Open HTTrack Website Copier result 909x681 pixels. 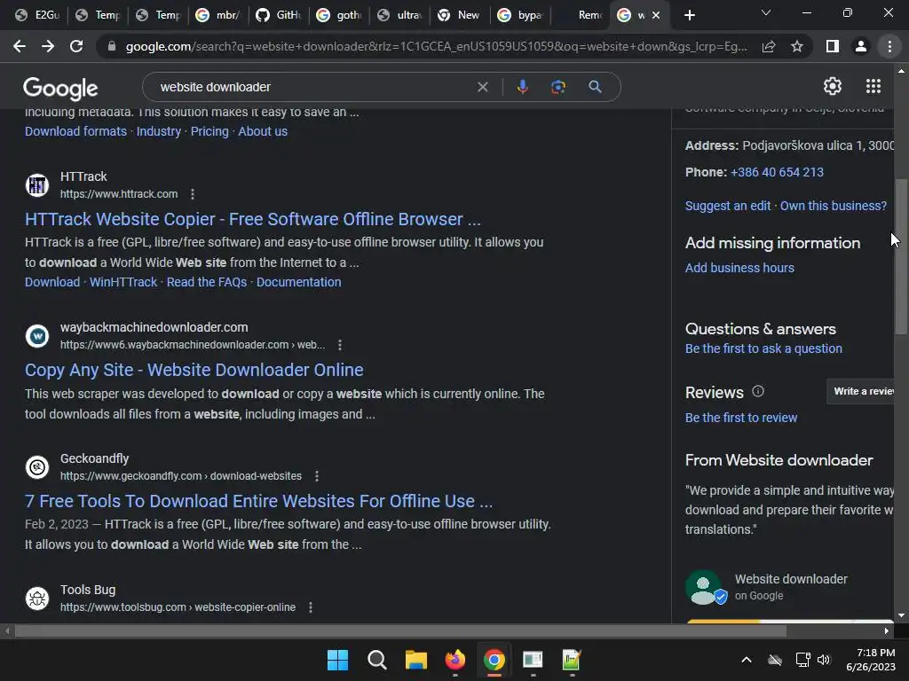[x=253, y=220]
